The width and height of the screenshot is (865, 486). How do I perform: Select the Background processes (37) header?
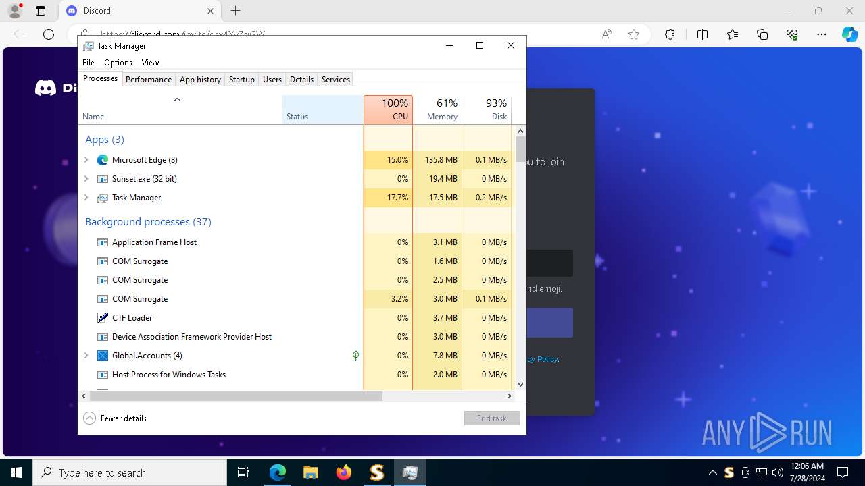click(148, 222)
